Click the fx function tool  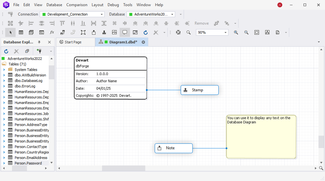point(52,32)
